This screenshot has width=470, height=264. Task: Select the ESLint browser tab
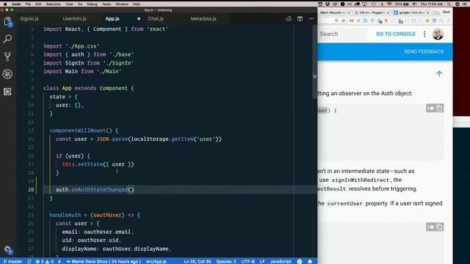pos(372,12)
